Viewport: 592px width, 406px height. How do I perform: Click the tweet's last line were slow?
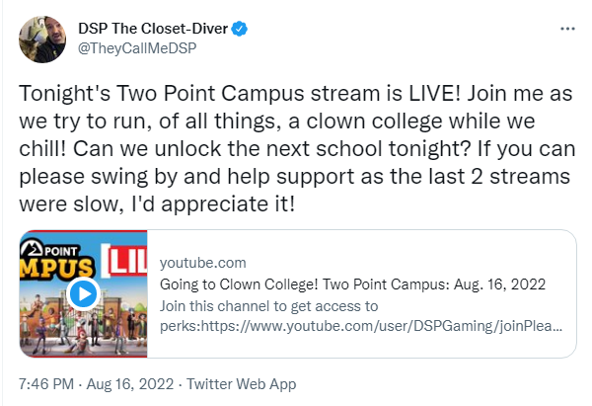pos(157,204)
